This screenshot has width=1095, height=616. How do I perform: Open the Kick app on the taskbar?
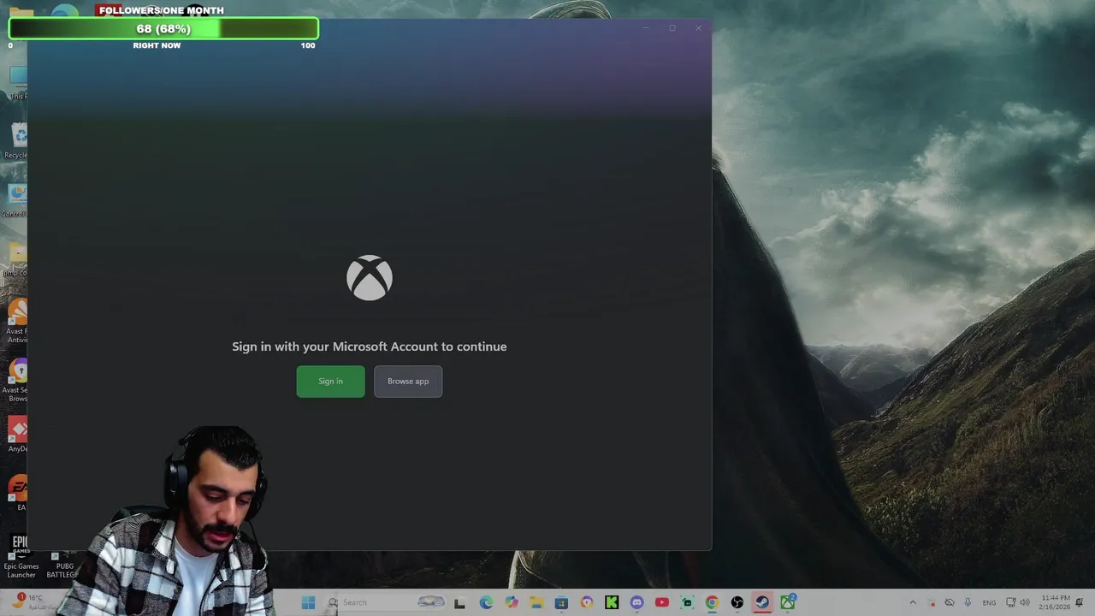click(612, 602)
